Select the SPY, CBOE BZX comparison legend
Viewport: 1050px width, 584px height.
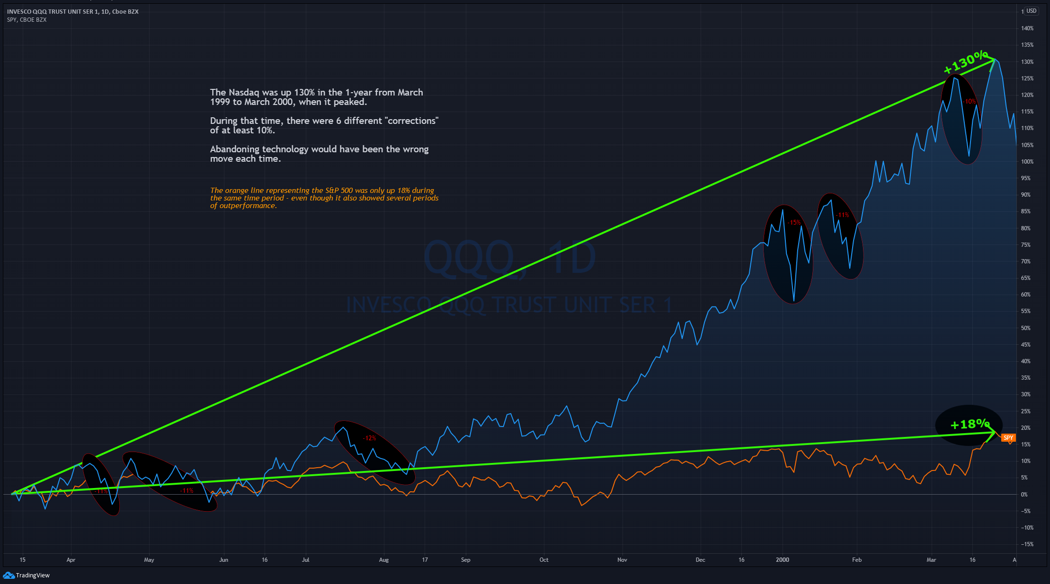coord(27,19)
